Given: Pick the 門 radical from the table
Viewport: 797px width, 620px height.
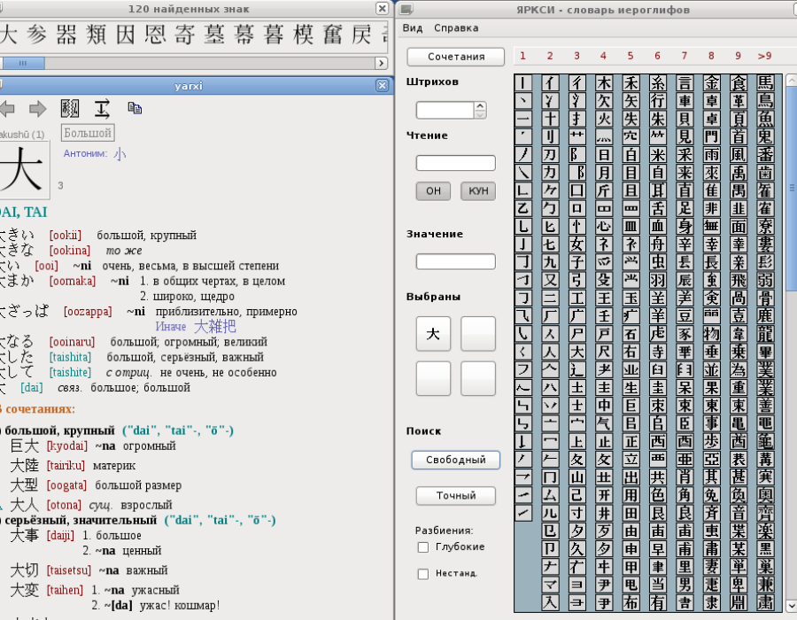Looking at the screenshot, I should pos(712,136).
